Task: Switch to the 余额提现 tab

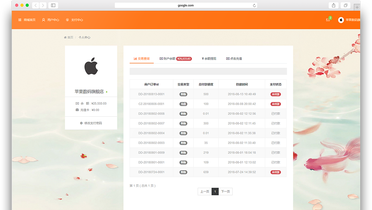Action: (209, 59)
